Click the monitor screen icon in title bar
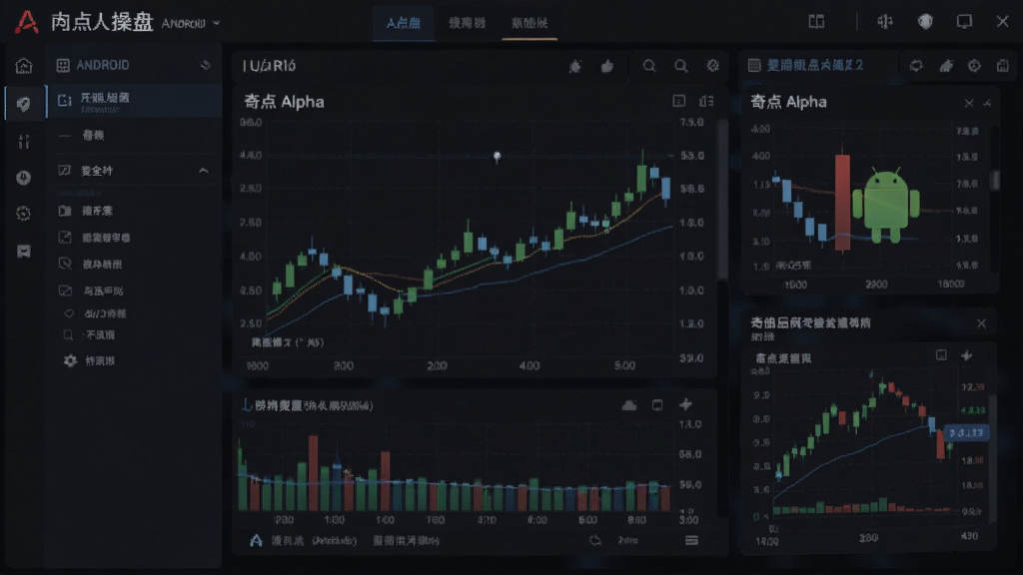 (x=964, y=22)
